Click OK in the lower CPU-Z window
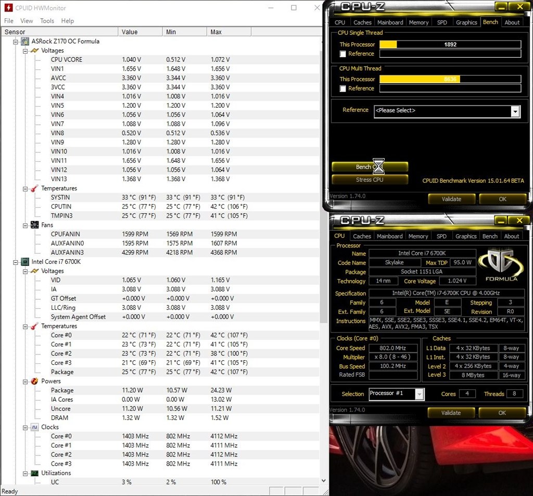Viewport: 533px width, 496px height. pyautogui.click(x=502, y=413)
